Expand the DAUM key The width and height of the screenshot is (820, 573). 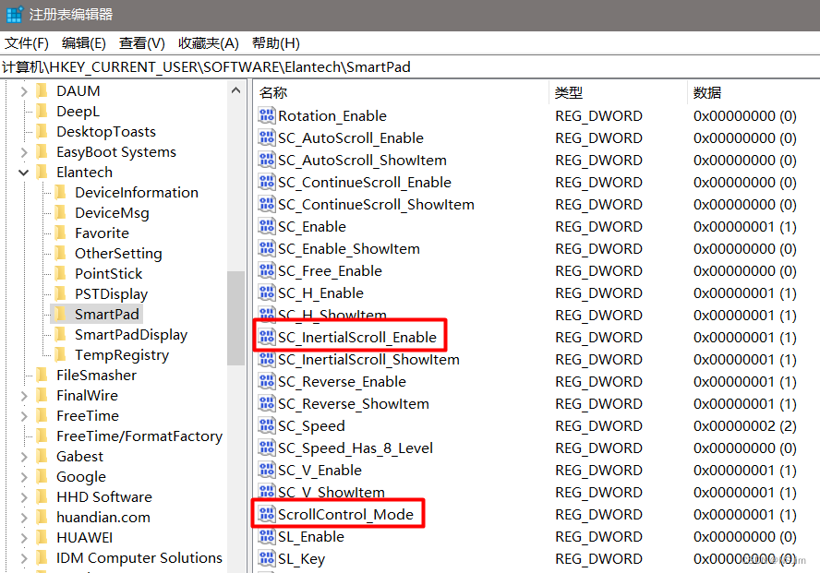[23, 91]
